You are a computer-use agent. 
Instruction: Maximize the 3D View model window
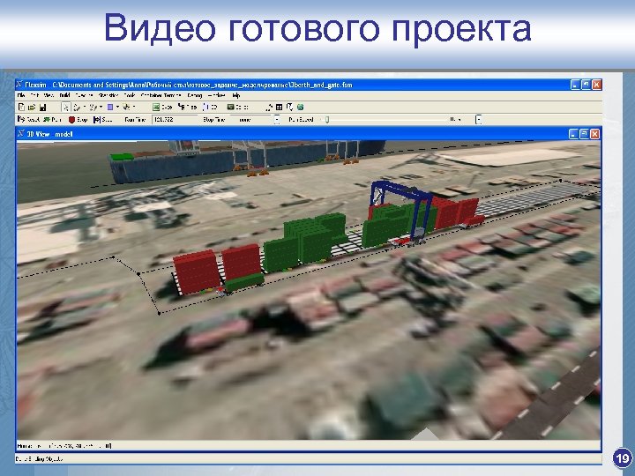584,134
